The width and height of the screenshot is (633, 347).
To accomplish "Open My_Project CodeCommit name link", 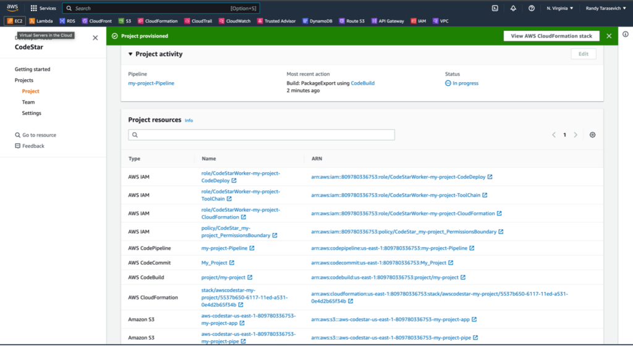I will point(218,263).
